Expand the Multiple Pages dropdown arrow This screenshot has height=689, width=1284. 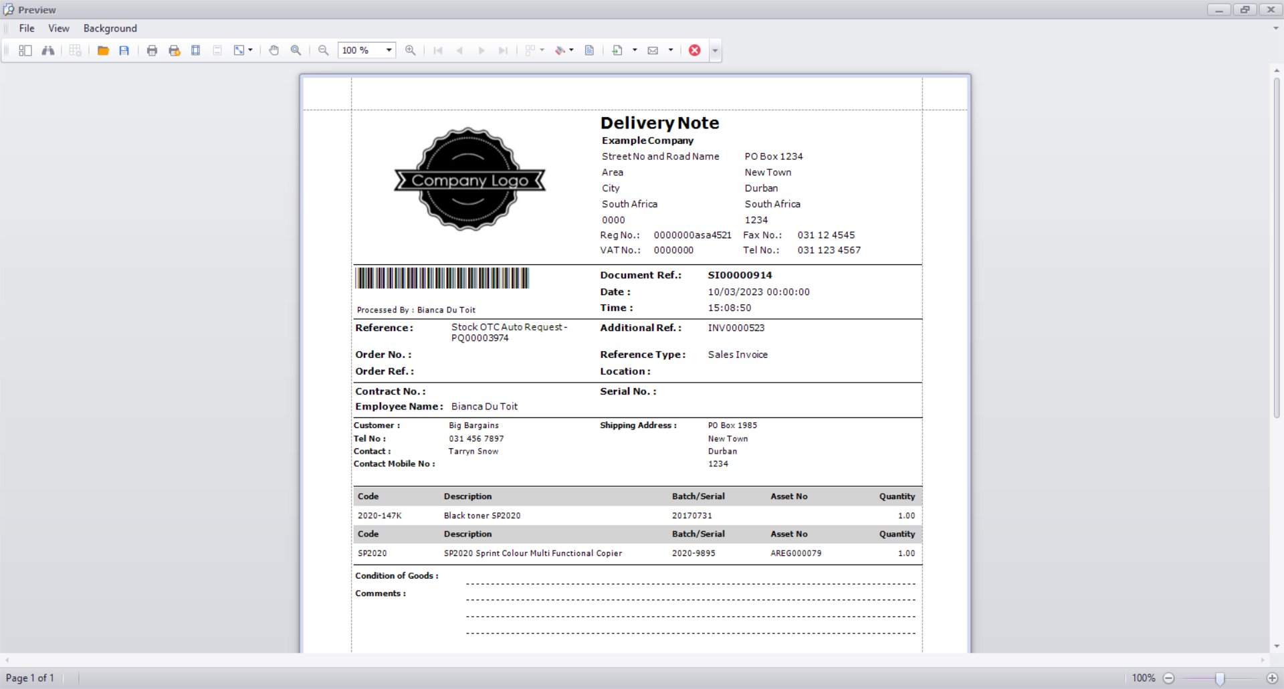point(542,50)
